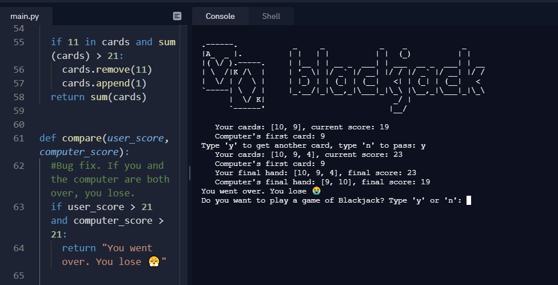Image resolution: width=558 pixels, height=285 pixels.
Task: Click the code 'and computer_score >'
Action: [x=107, y=220]
